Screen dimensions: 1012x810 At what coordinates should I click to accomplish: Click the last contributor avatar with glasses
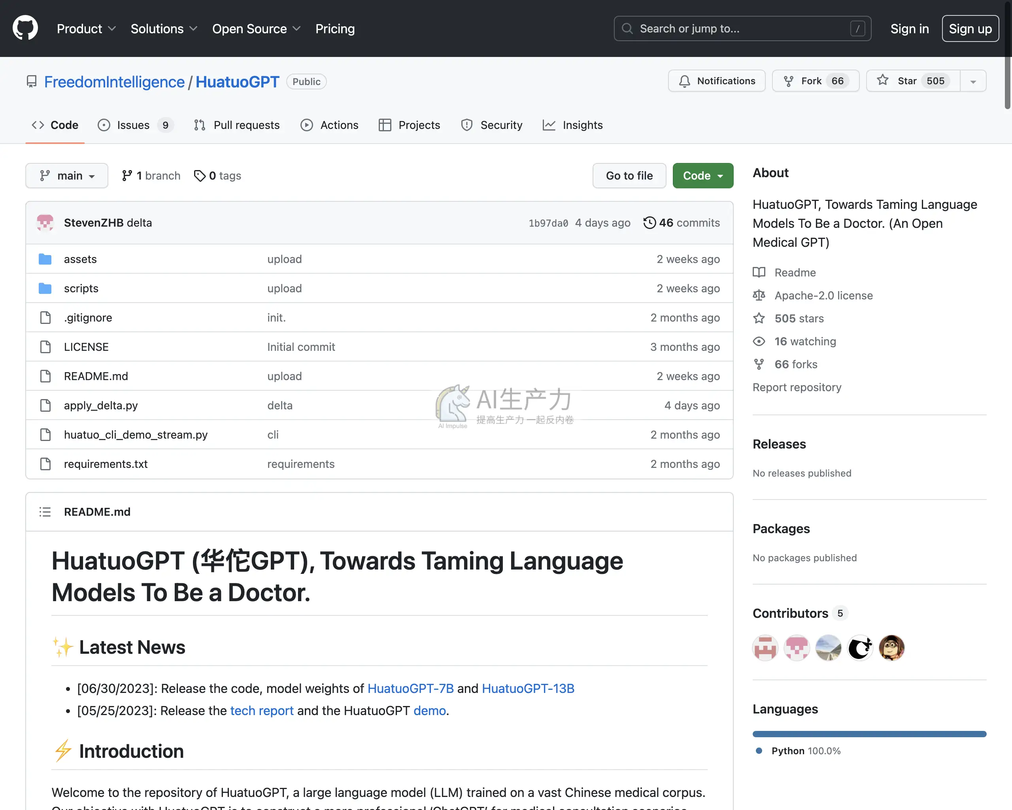coord(891,647)
